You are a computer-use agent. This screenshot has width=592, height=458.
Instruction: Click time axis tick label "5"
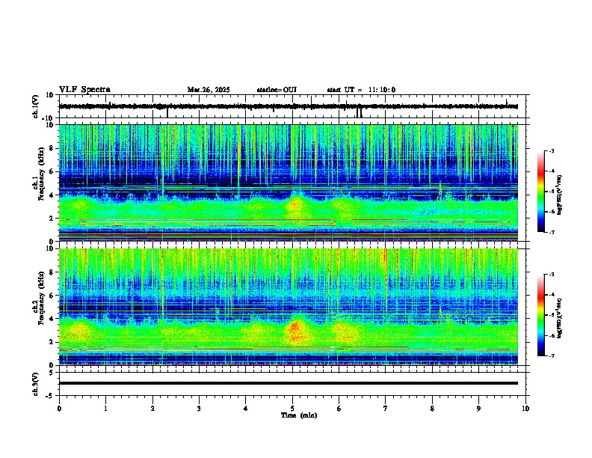[x=292, y=409]
